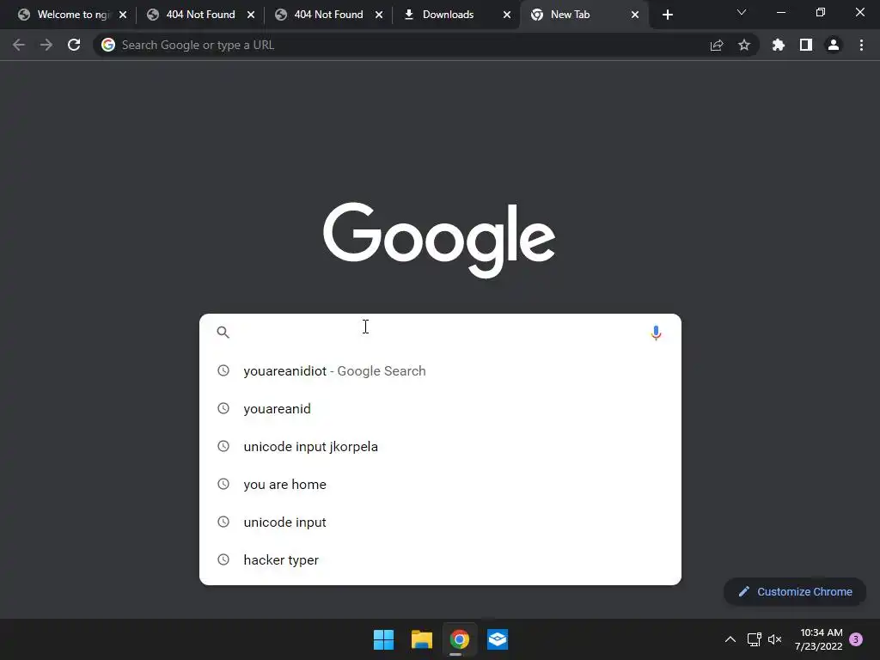Click the Google icon in address bar
Image resolution: width=880 pixels, height=660 pixels.
[108, 45]
